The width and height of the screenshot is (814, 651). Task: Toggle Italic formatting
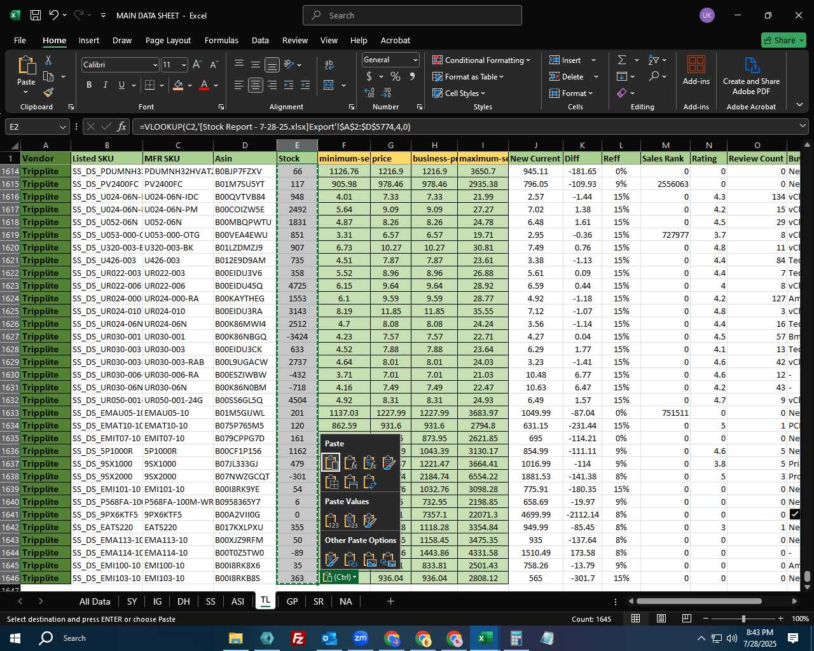point(105,85)
